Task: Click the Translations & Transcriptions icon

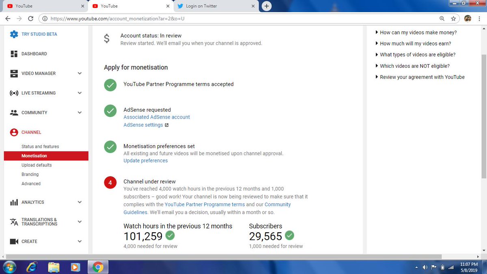Action: pos(14,222)
